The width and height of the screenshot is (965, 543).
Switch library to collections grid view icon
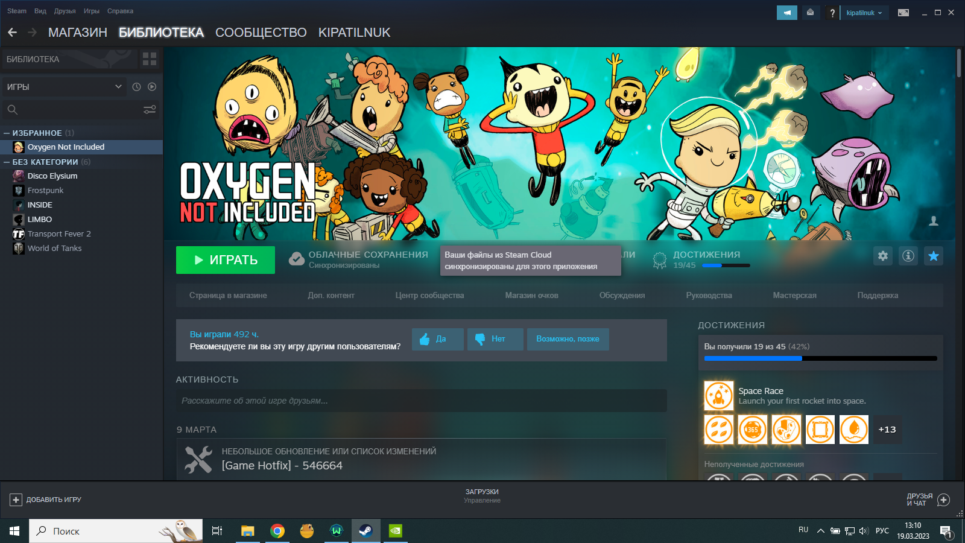coord(150,59)
